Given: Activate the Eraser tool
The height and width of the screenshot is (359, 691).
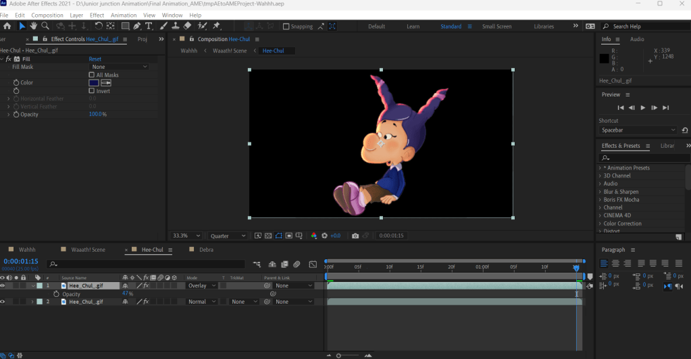Looking at the screenshot, I should click(x=188, y=26).
